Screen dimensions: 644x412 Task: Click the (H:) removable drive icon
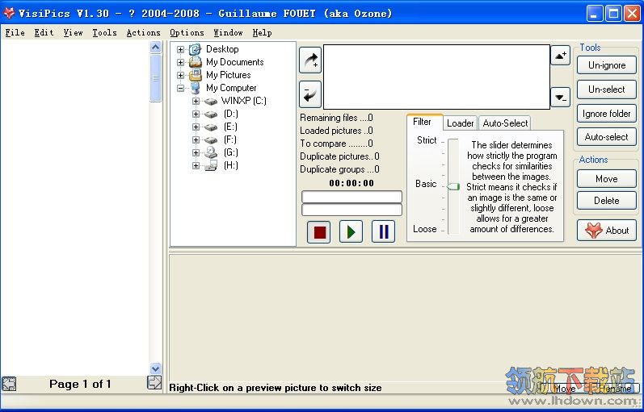tap(211, 165)
